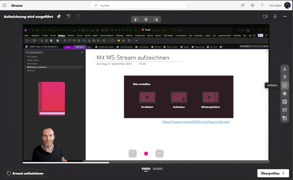The height and width of the screenshot is (180, 293).
Task: Click the Aufnahme tile in the image
Action: [x=179, y=99]
